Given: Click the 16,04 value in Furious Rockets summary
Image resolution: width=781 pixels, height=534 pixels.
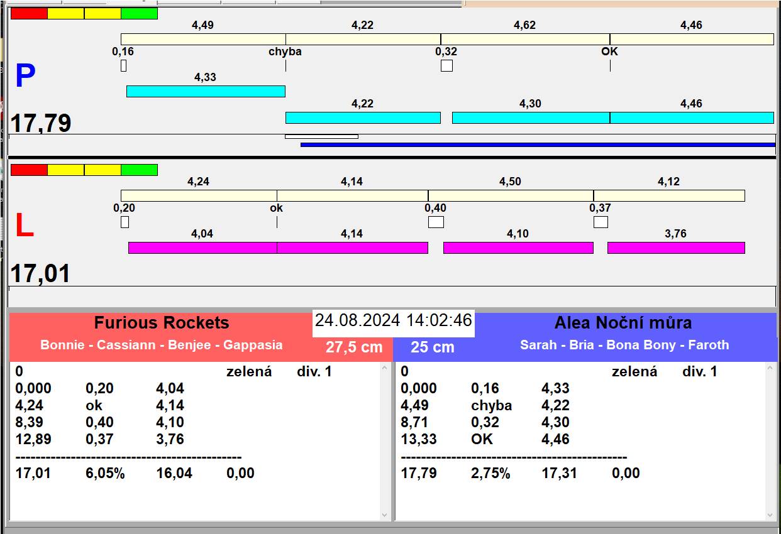Looking at the screenshot, I should [x=174, y=473].
